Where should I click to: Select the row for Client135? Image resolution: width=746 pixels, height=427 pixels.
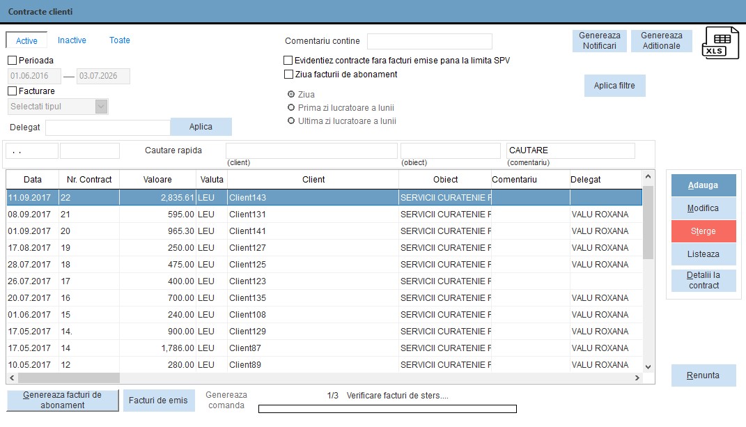(x=324, y=297)
